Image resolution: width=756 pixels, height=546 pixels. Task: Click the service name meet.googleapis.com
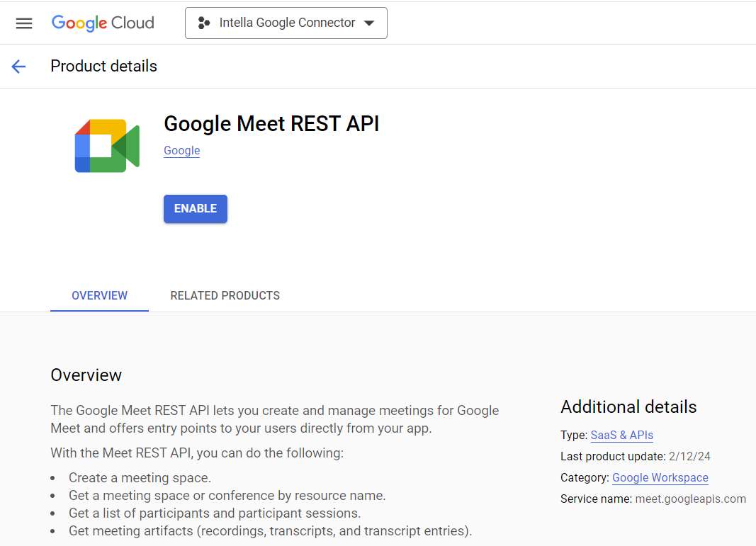coord(690,499)
